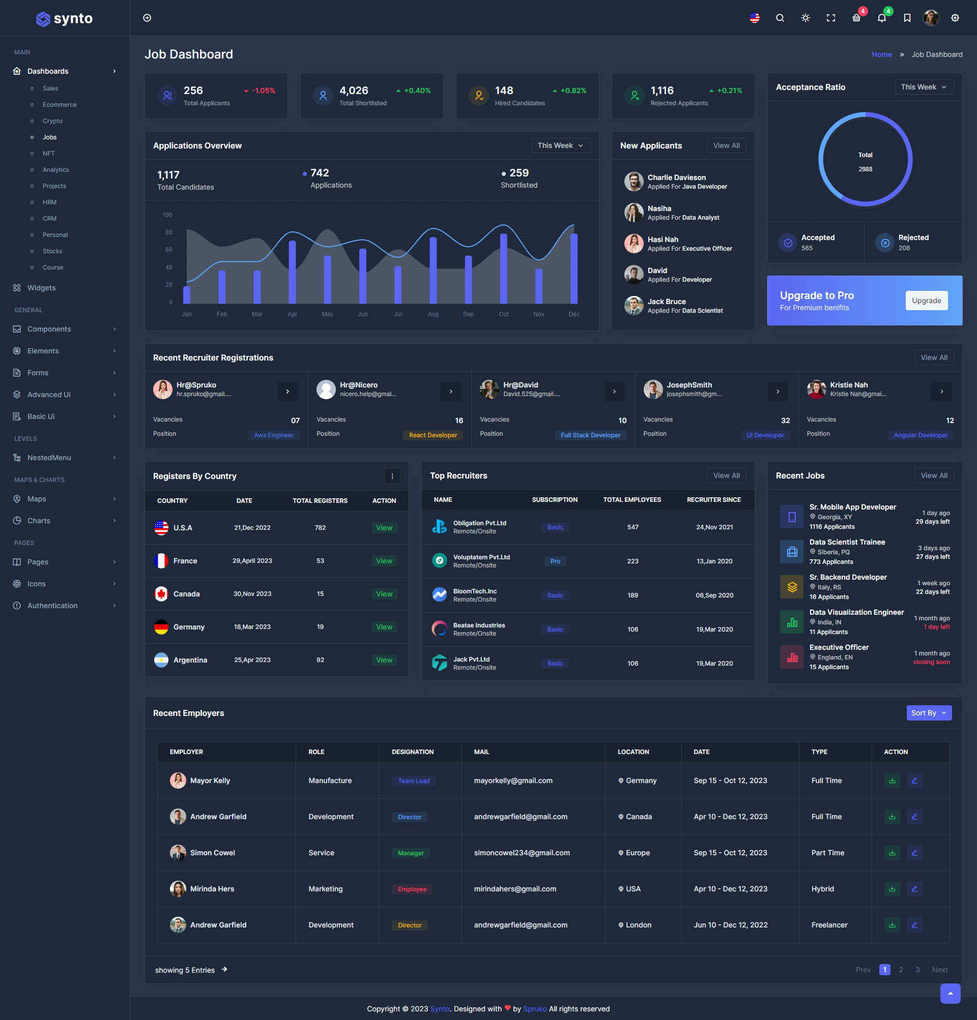This screenshot has width=977, height=1020.
Task: Collapse sidebar using header toggle icon
Action: pyautogui.click(x=148, y=18)
